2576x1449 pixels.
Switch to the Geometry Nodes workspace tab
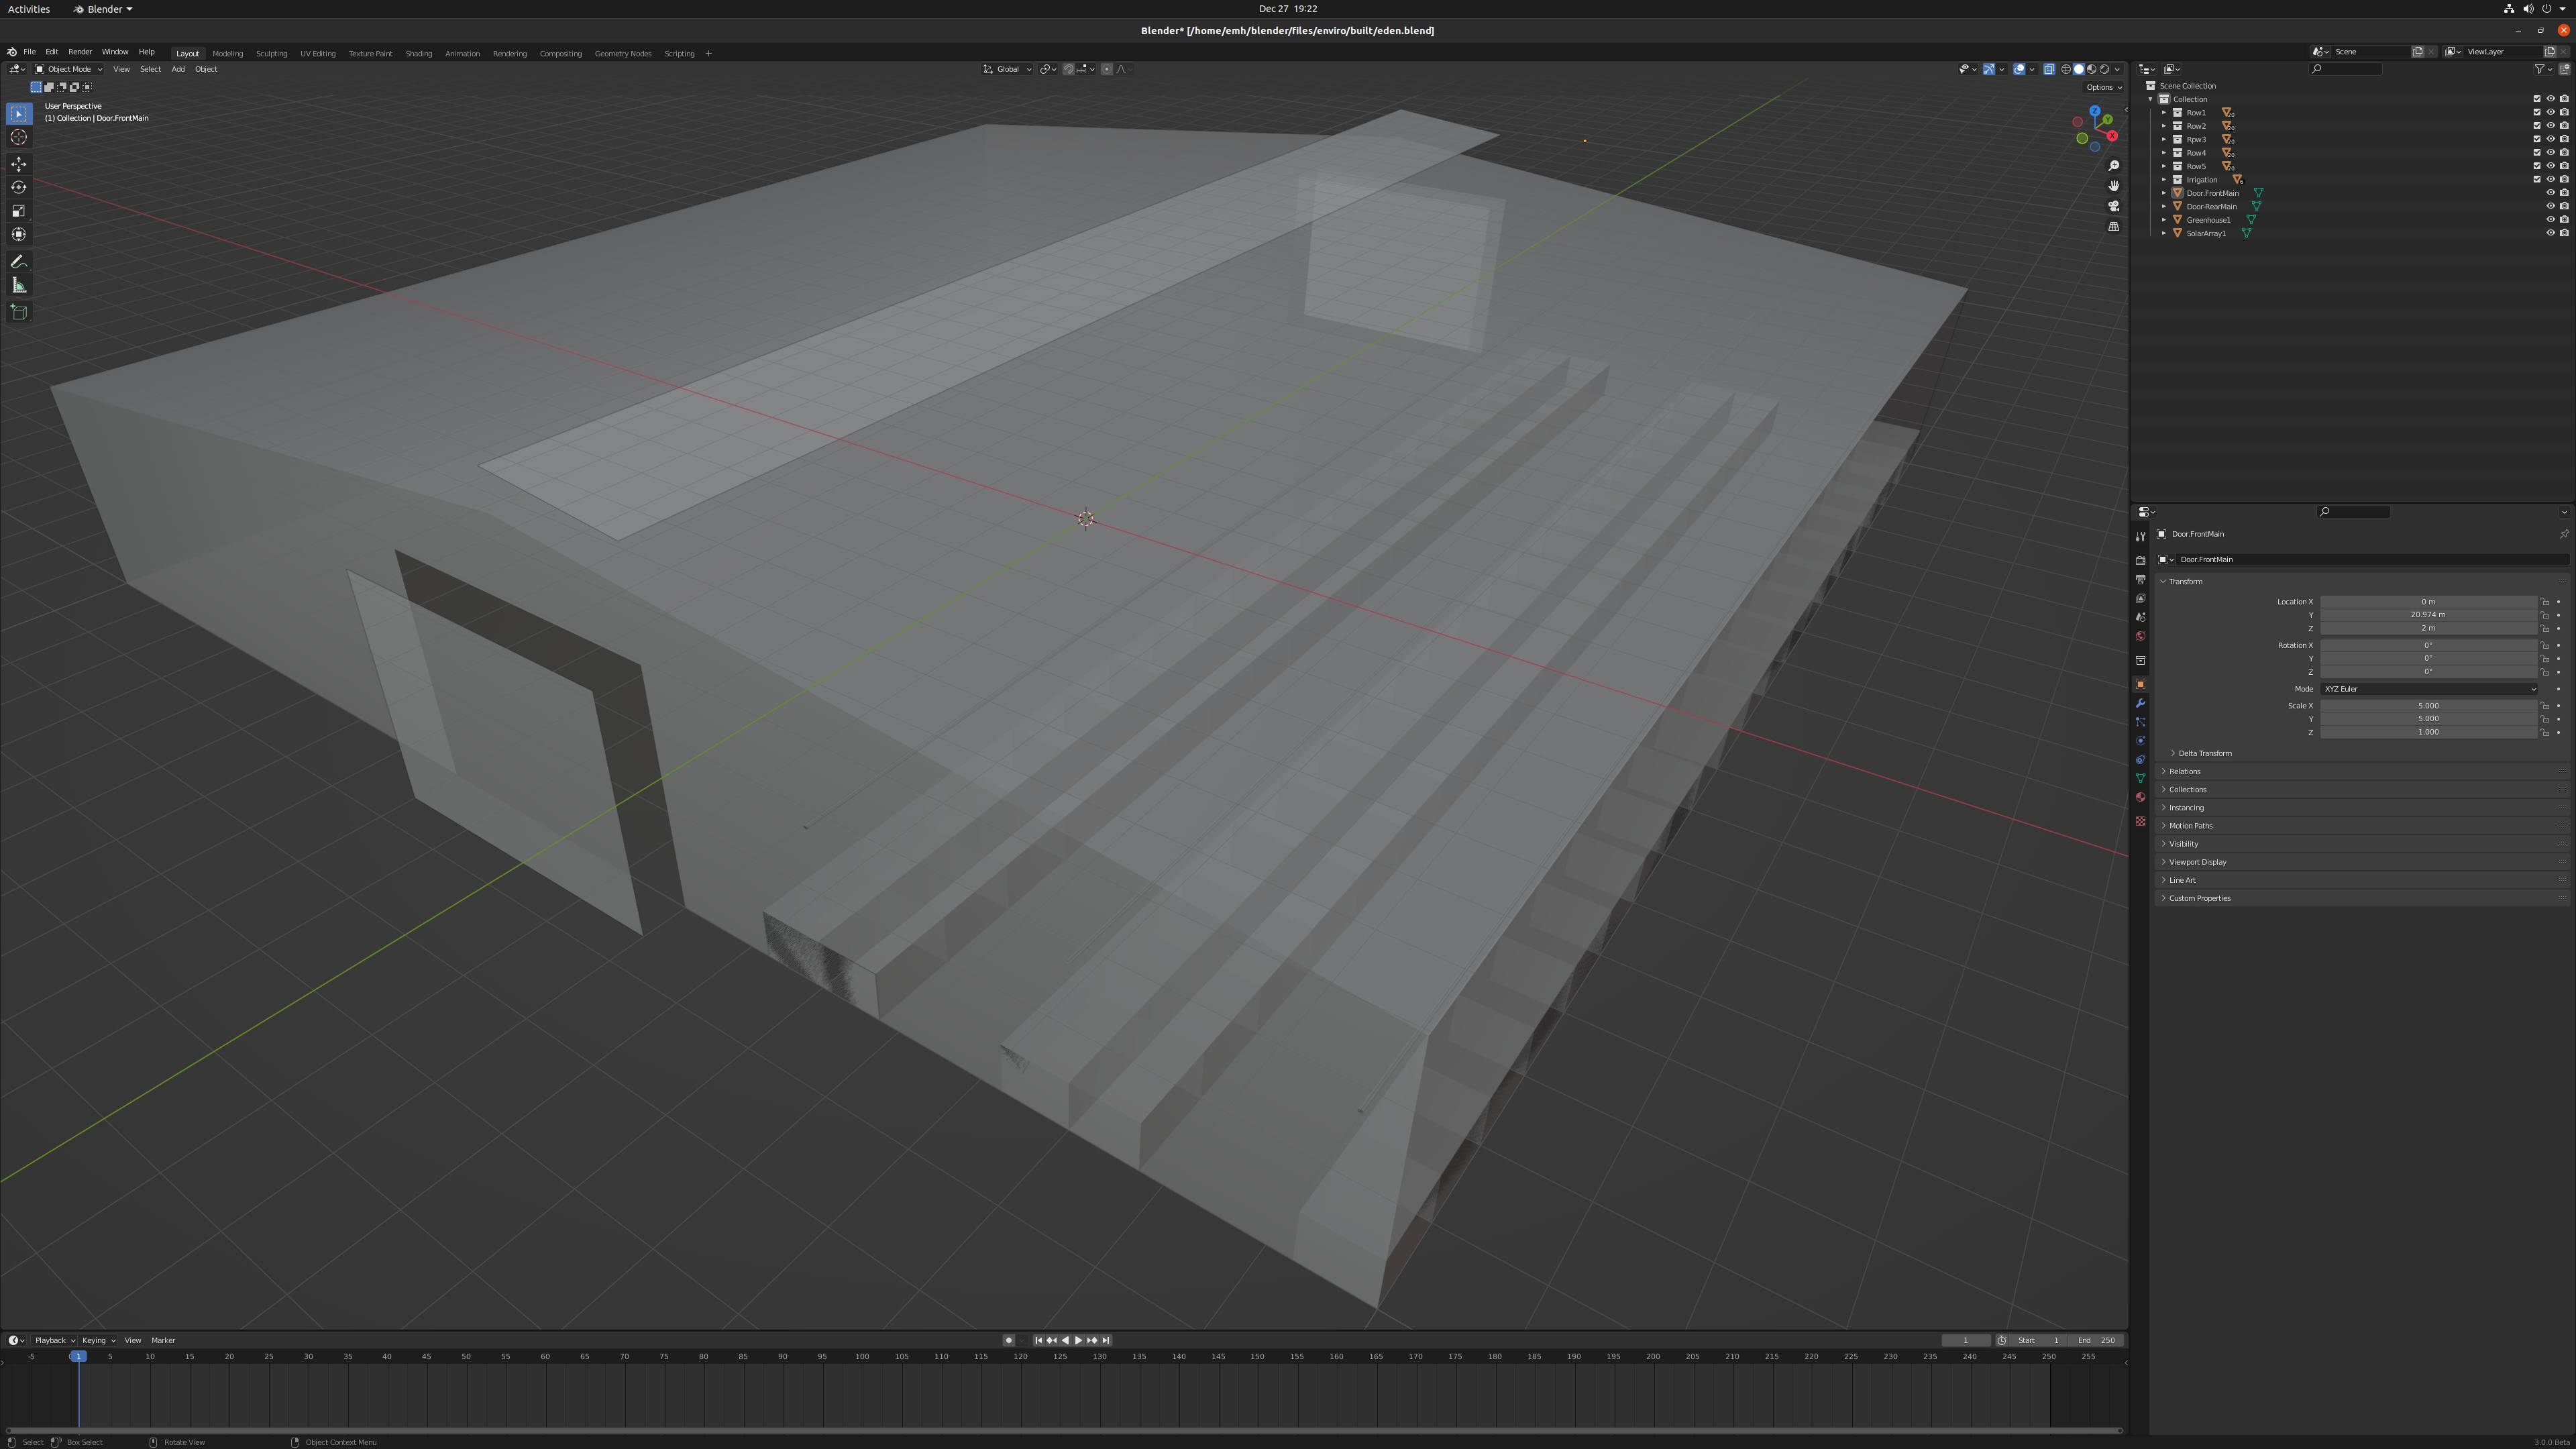point(623,53)
